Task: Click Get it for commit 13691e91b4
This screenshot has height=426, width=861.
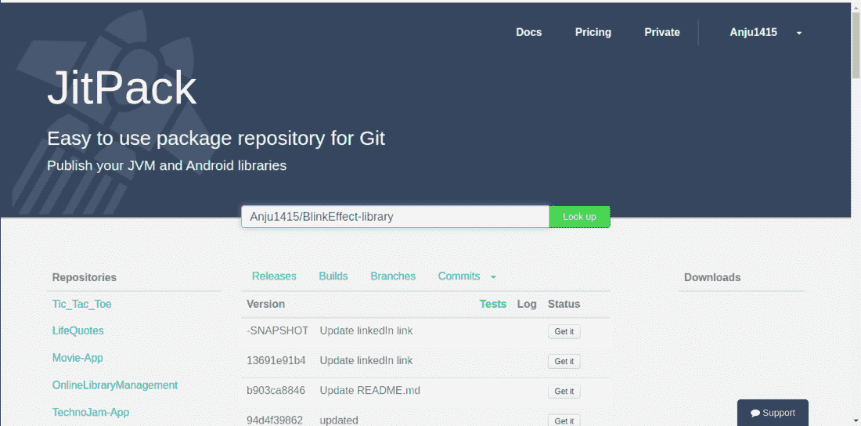Action: coord(564,361)
